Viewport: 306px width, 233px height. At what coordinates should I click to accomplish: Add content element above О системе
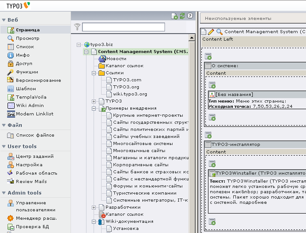click(x=208, y=57)
